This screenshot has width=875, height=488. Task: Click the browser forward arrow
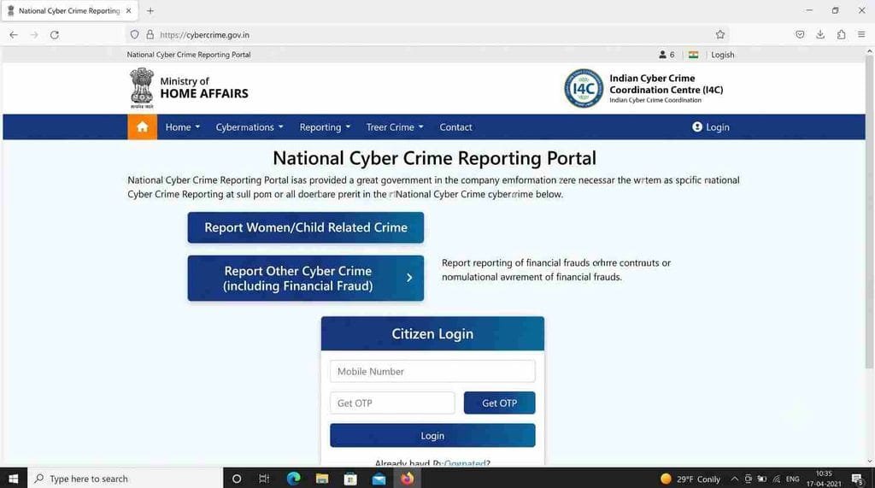tap(34, 35)
